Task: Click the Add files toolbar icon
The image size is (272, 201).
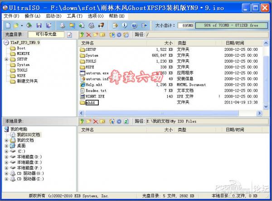Action: (x=115, y=25)
